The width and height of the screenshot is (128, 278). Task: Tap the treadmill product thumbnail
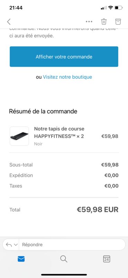tap(19, 136)
